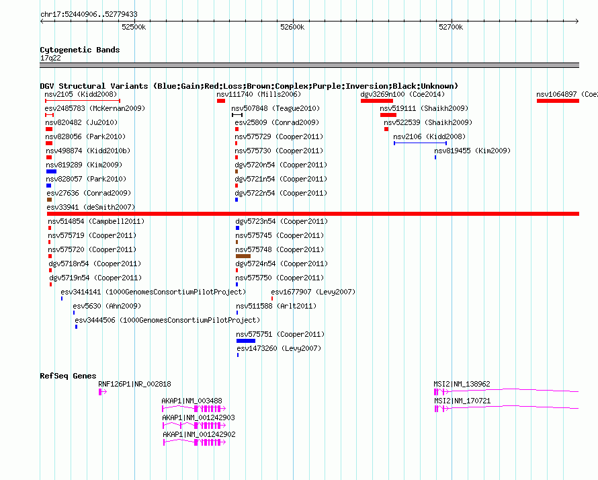Viewport: 598px width, 480px height.
Task: Click the DGV Structural Variants track title
Action: click(249, 86)
